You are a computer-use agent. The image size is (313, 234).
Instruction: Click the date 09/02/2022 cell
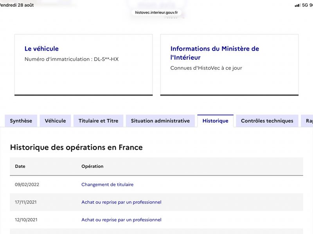27,184
